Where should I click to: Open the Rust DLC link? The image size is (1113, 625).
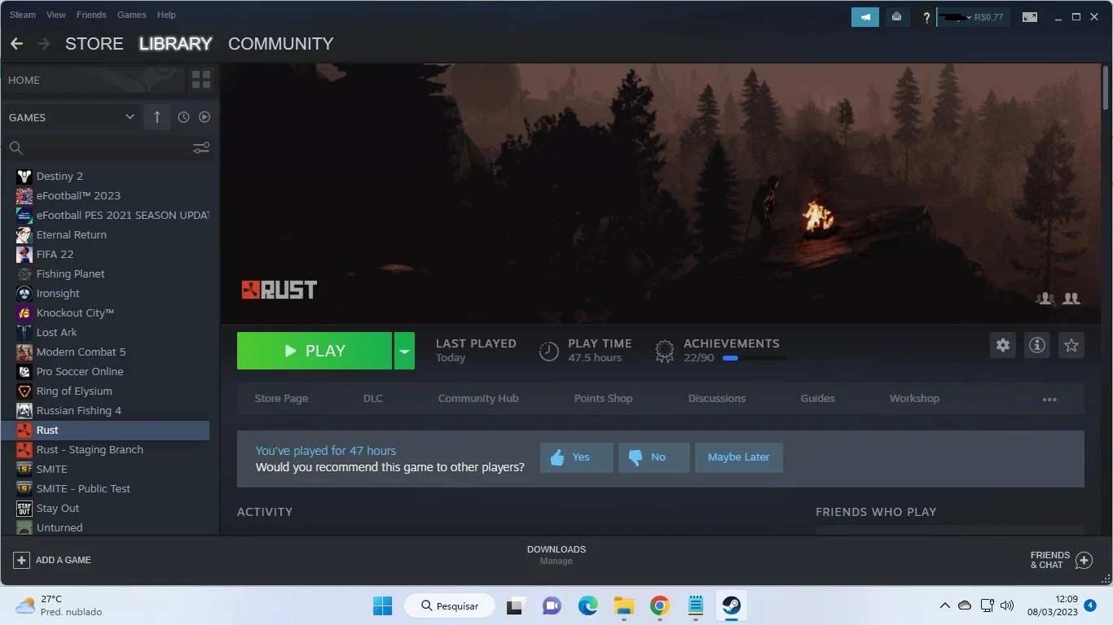pos(373,399)
